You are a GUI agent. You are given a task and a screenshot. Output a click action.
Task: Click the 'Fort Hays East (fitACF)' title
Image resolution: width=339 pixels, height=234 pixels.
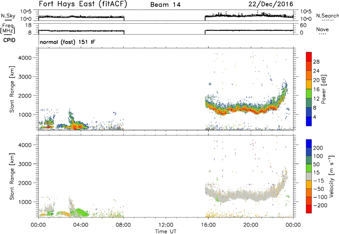pos(83,4)
